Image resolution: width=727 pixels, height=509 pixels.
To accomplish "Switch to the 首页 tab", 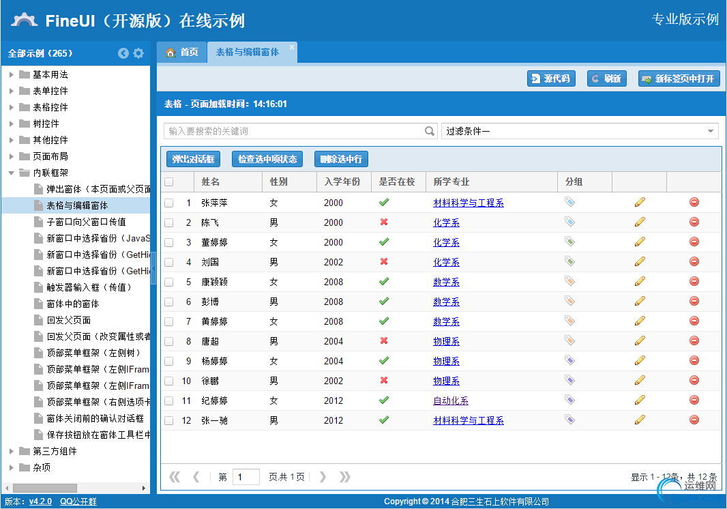I will pos(182,53).
